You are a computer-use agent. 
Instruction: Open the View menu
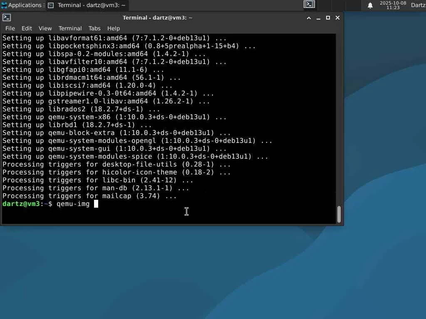pyautogui.click(x=45, y=28)
